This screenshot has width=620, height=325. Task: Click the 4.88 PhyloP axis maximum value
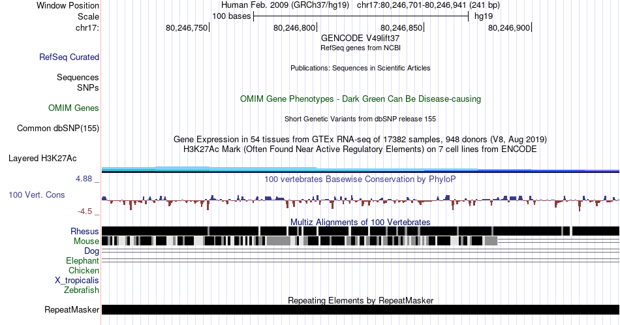(84, 179)
